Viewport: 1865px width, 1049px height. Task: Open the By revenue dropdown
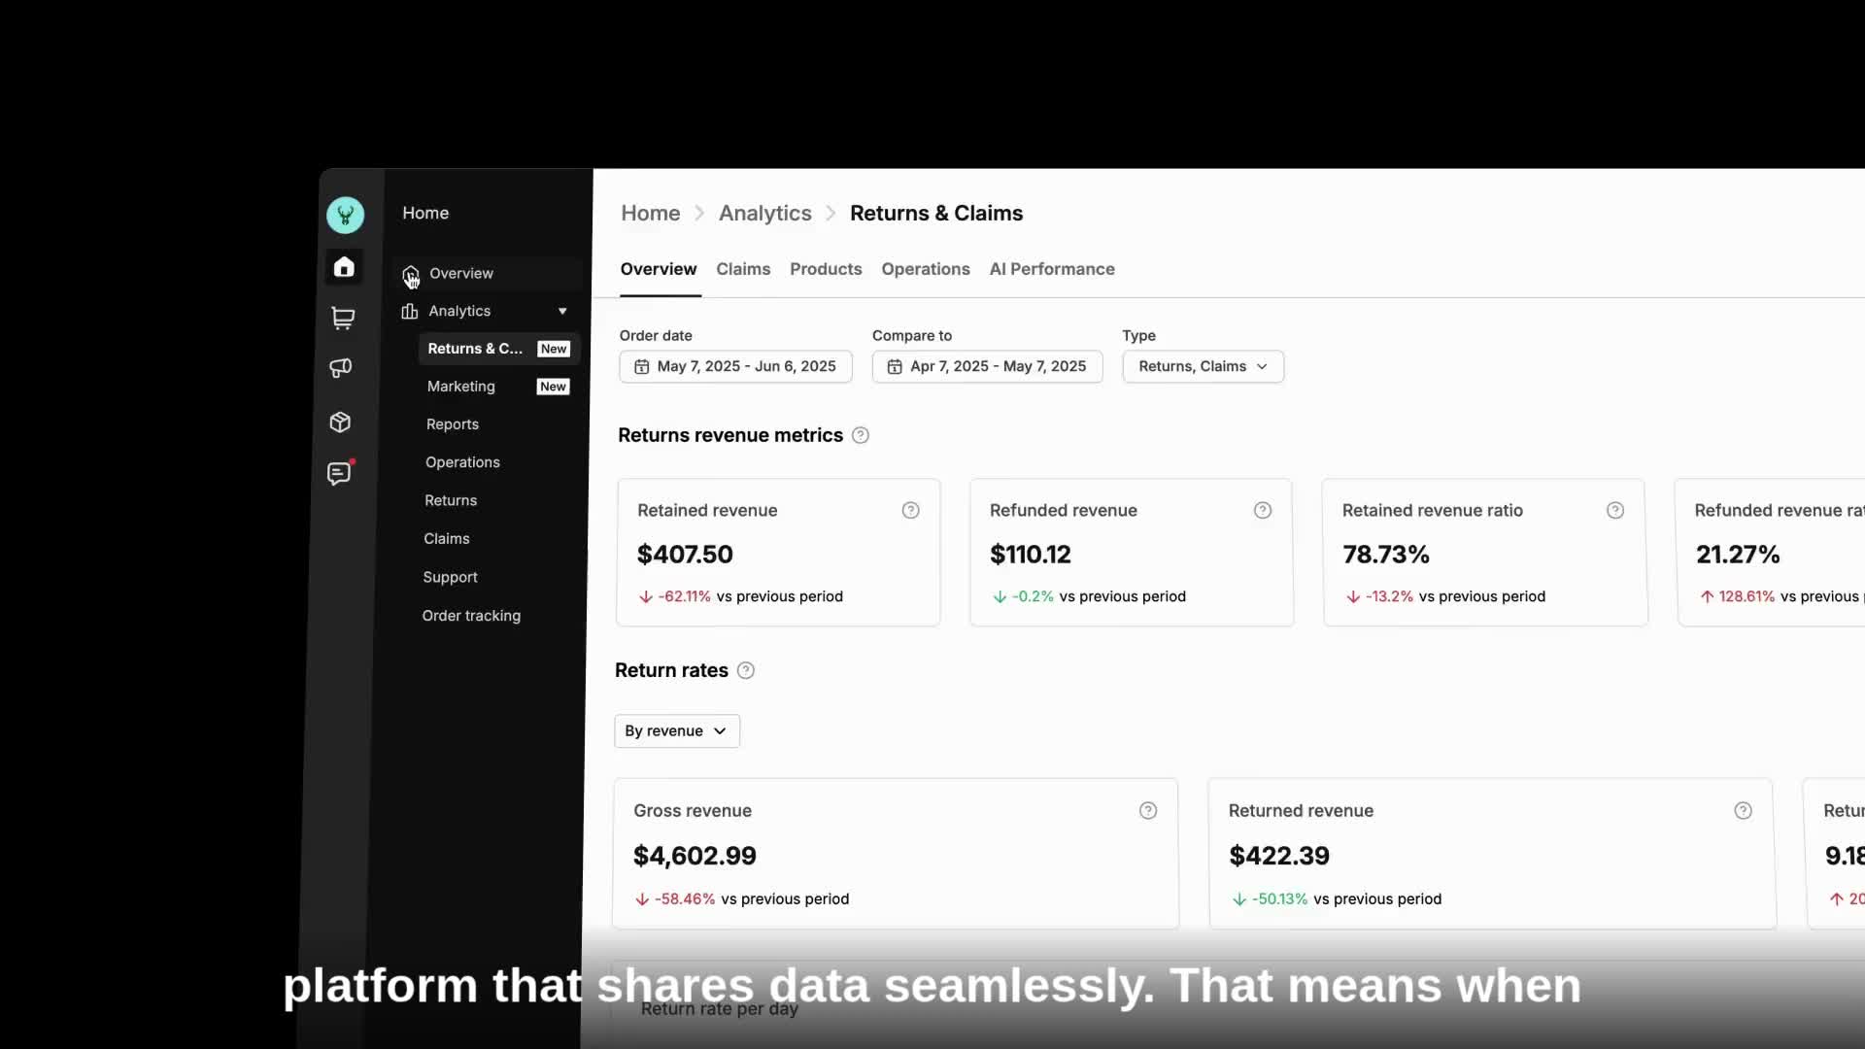coord(677,730)
